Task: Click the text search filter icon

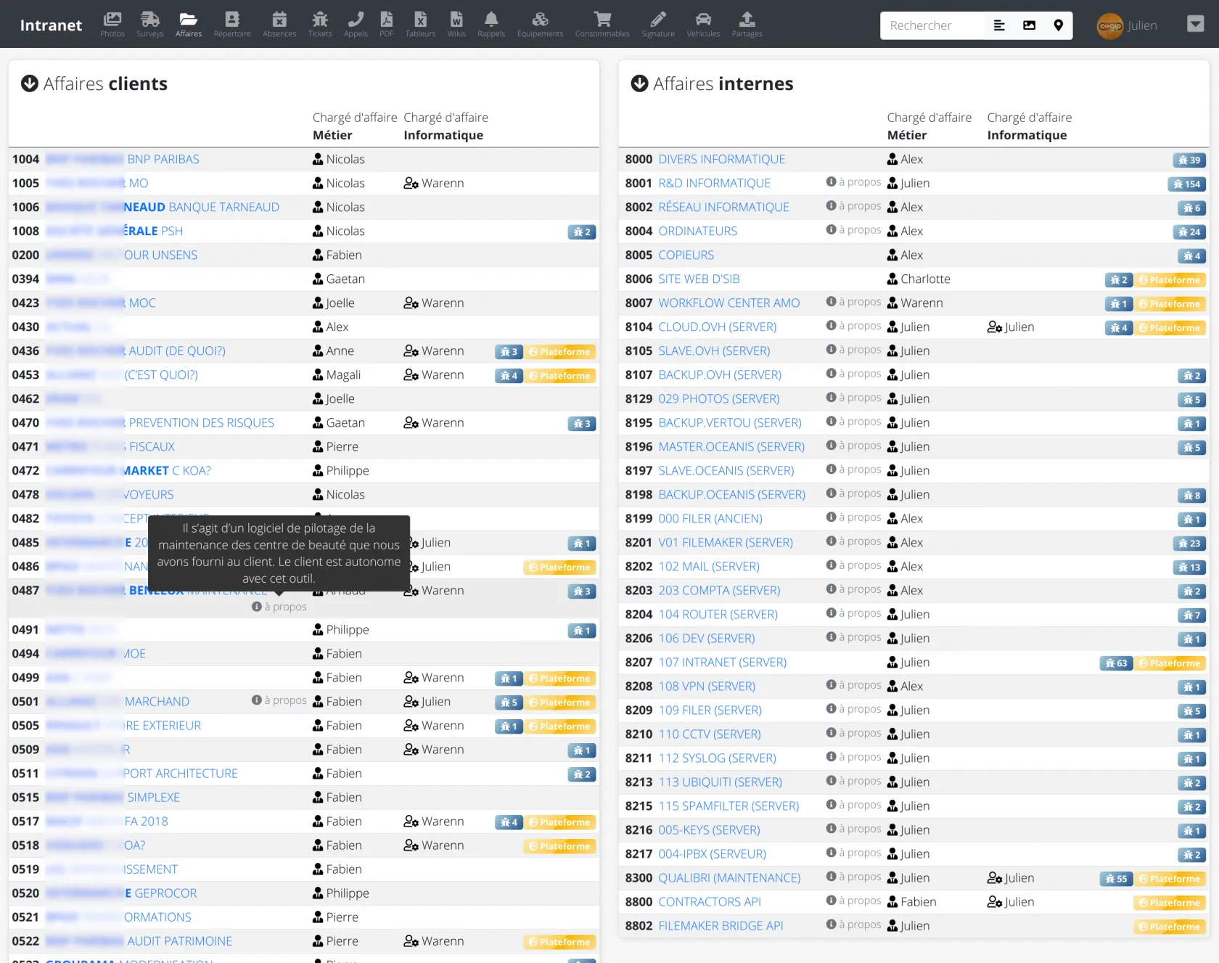Action: click(x=999, y=25)
